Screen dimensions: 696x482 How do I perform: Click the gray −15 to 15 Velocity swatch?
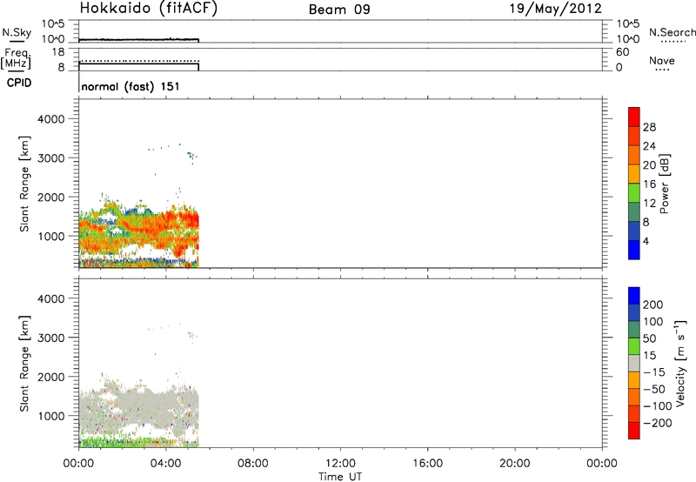click(634, 363)
